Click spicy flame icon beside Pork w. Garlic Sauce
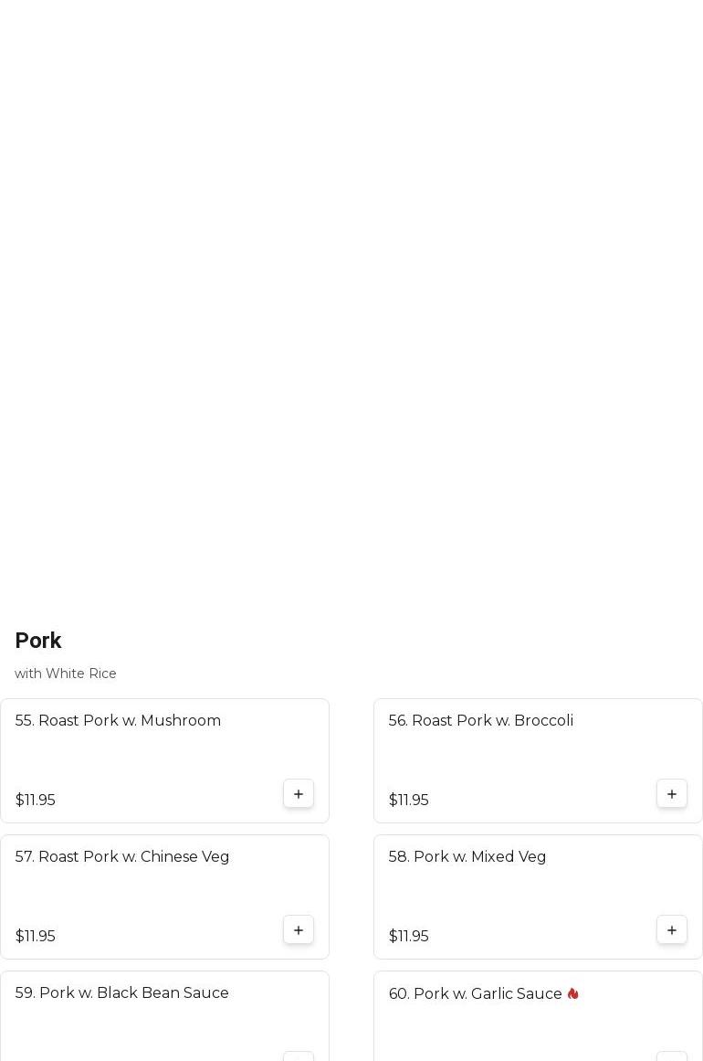Viewport: 703px width, 1061px height. [x=572, y=993]
